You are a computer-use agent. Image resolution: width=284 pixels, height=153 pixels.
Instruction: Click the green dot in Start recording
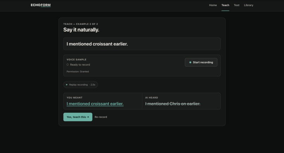tap(190, 62)
